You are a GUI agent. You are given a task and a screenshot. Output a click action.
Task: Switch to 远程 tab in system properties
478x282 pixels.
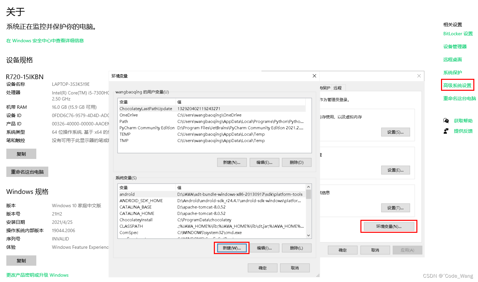point(338,88)
